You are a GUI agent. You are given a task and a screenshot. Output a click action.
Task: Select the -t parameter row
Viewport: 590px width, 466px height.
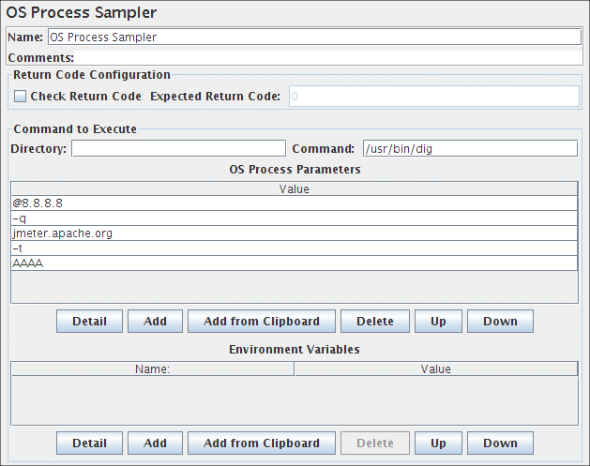click(294, 248)
